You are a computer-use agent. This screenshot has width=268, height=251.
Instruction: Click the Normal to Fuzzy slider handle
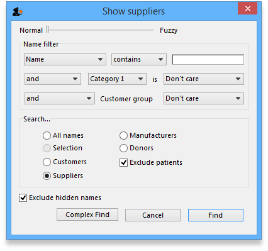click(x=48, y=30)
